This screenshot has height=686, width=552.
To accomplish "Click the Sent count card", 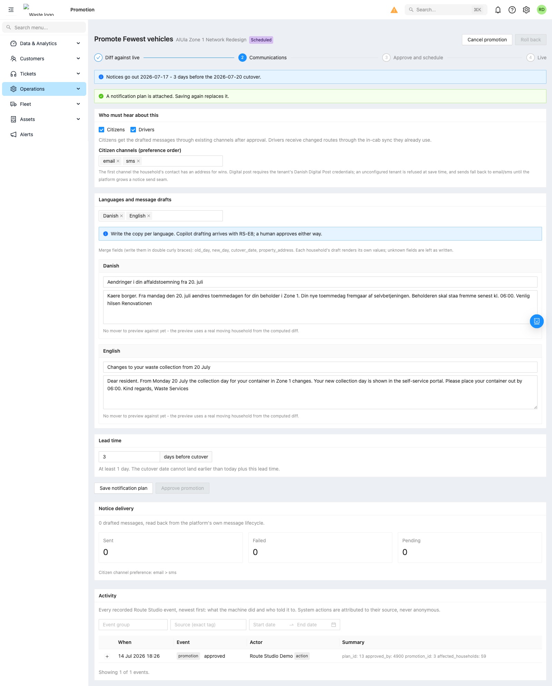I will click(x=171, y=547).
